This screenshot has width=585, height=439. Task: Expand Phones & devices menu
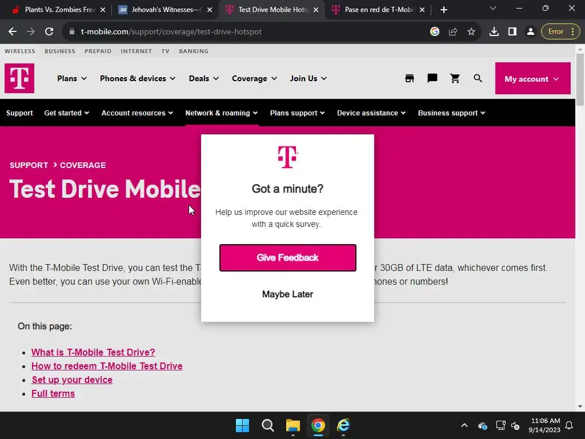click(x=137, y=78)
